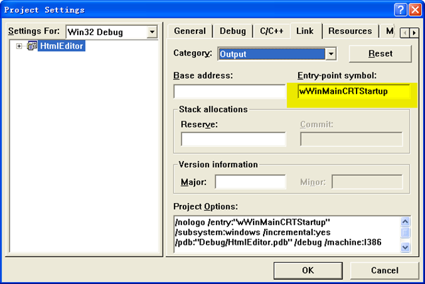This screenshot has width=425, height=284.
Task: Click the Cancel button
Action: point(384,270)
